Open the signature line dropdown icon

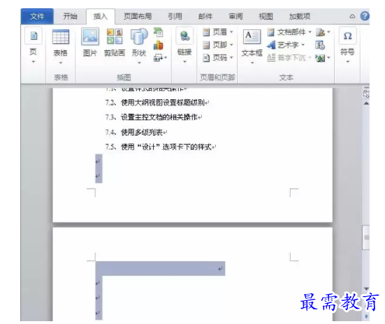pos(323,32)
